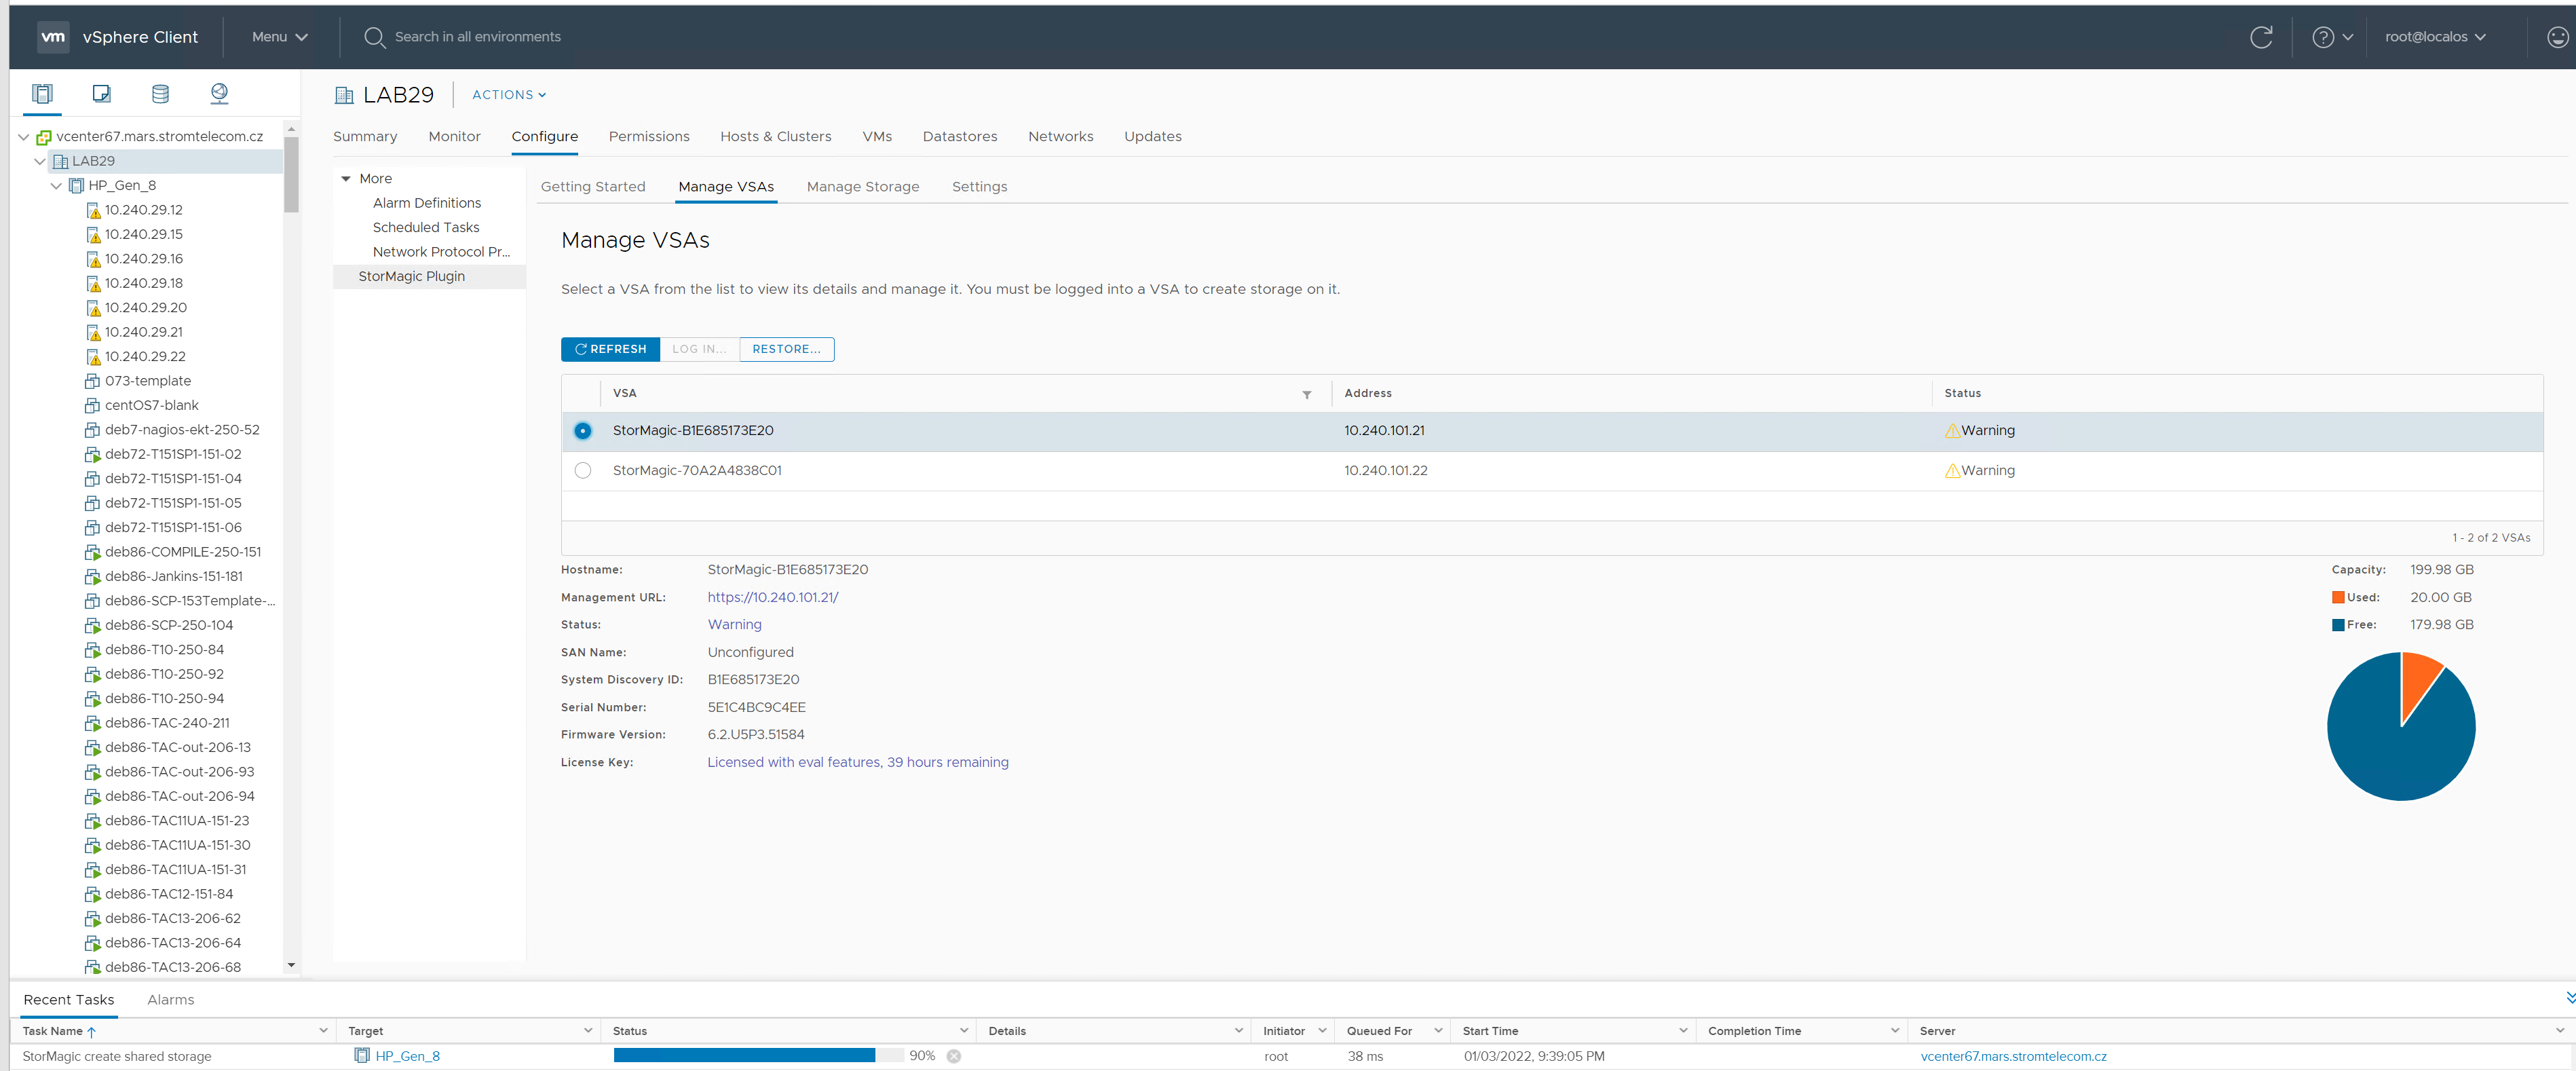Switch to the Monitor tab
This screenshot has height=1071, width=2576.
click(454, 137)
